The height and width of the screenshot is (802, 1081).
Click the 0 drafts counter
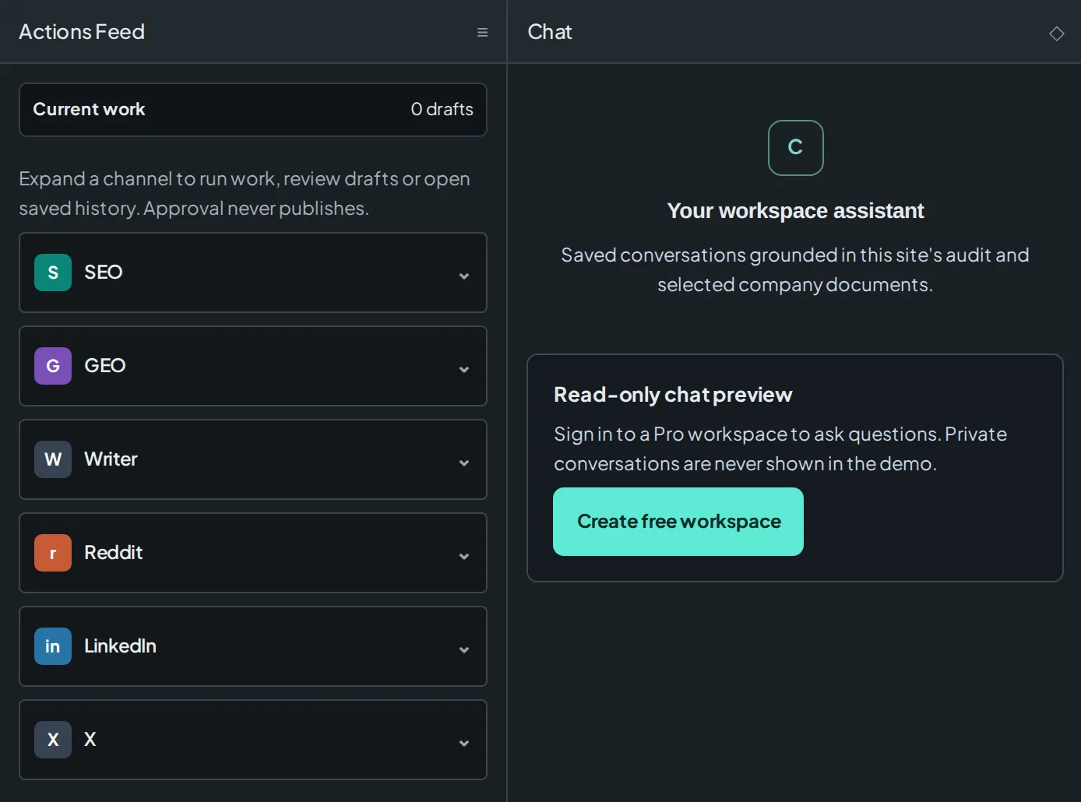[442, 110]
